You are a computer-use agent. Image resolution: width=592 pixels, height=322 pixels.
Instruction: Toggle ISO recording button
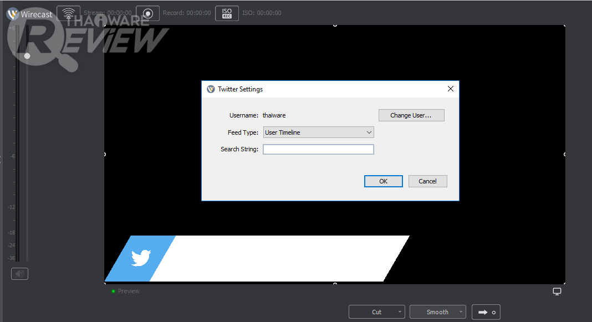[x=227, y=14]
